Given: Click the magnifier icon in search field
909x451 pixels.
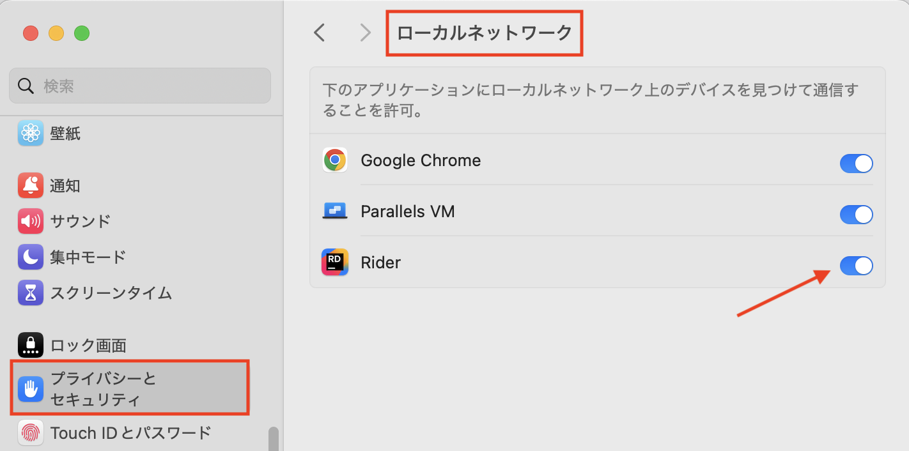Looking at the screenshot, I should coord(26,86).
